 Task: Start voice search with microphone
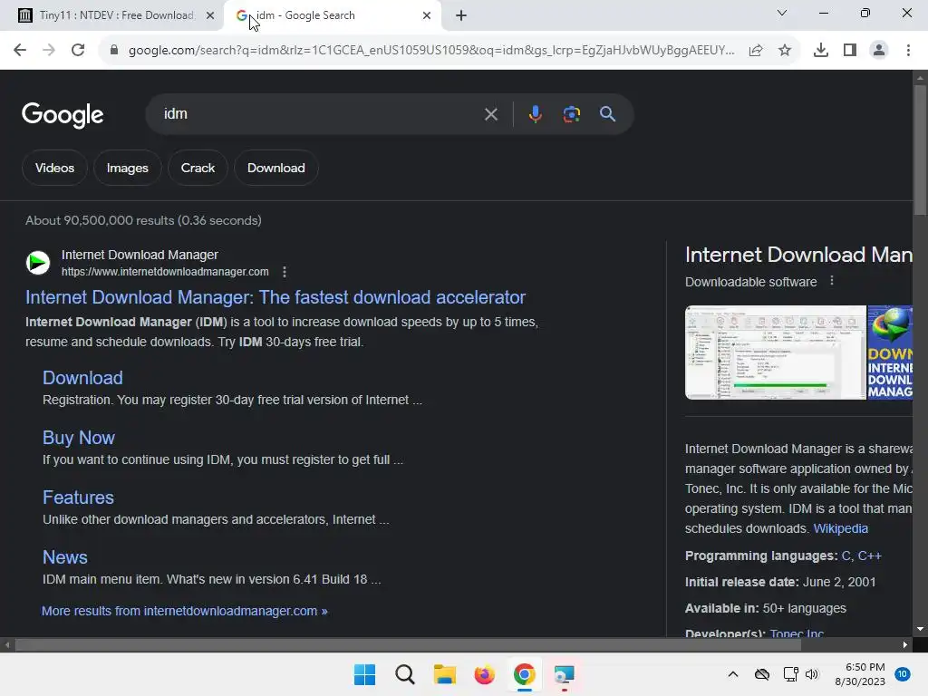coord(535,113)
